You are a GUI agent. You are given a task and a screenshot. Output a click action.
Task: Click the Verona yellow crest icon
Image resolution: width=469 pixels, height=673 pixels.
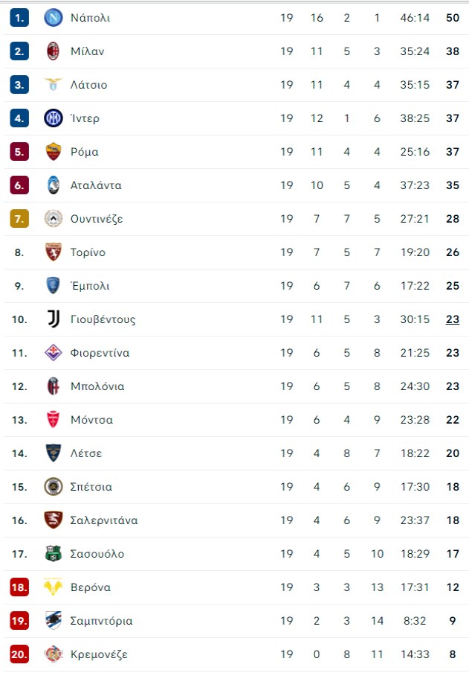54,587
